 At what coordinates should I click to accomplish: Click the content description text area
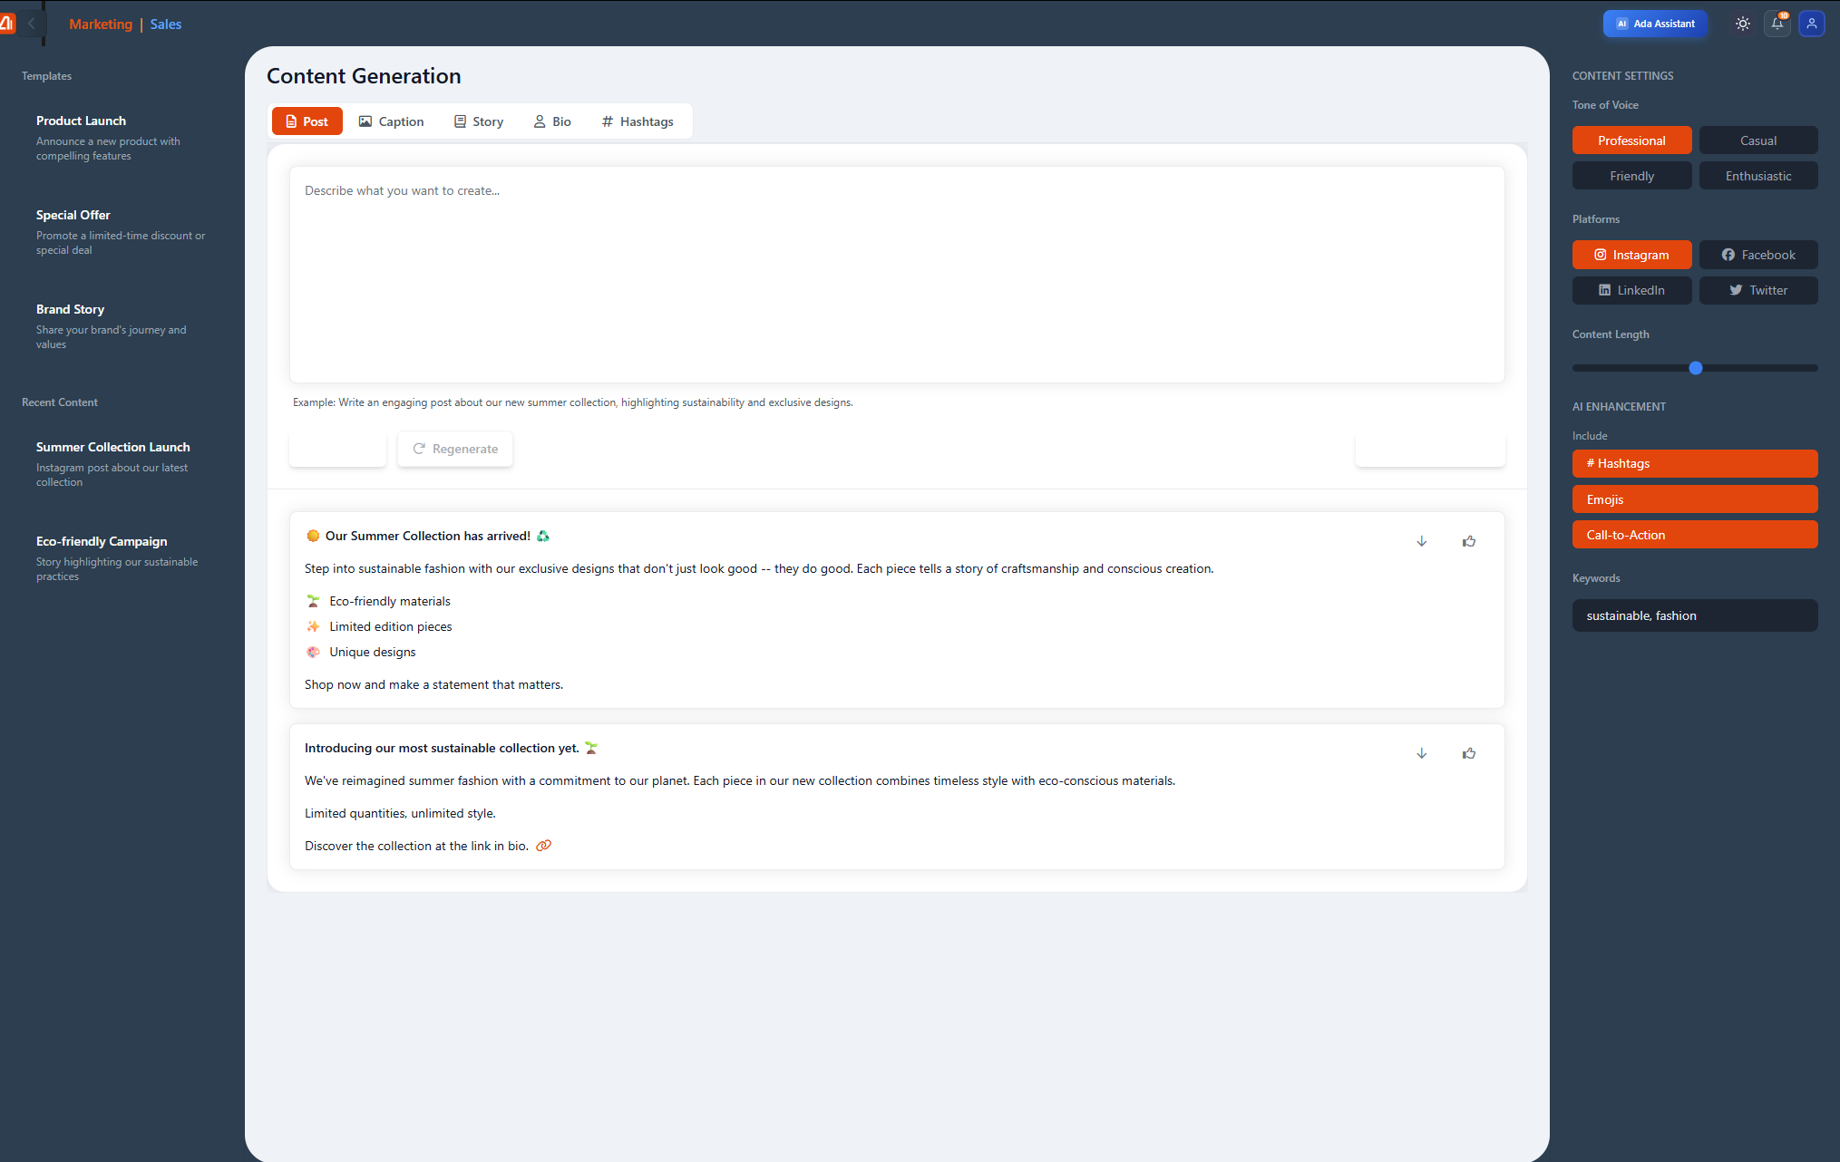(896, 274)
